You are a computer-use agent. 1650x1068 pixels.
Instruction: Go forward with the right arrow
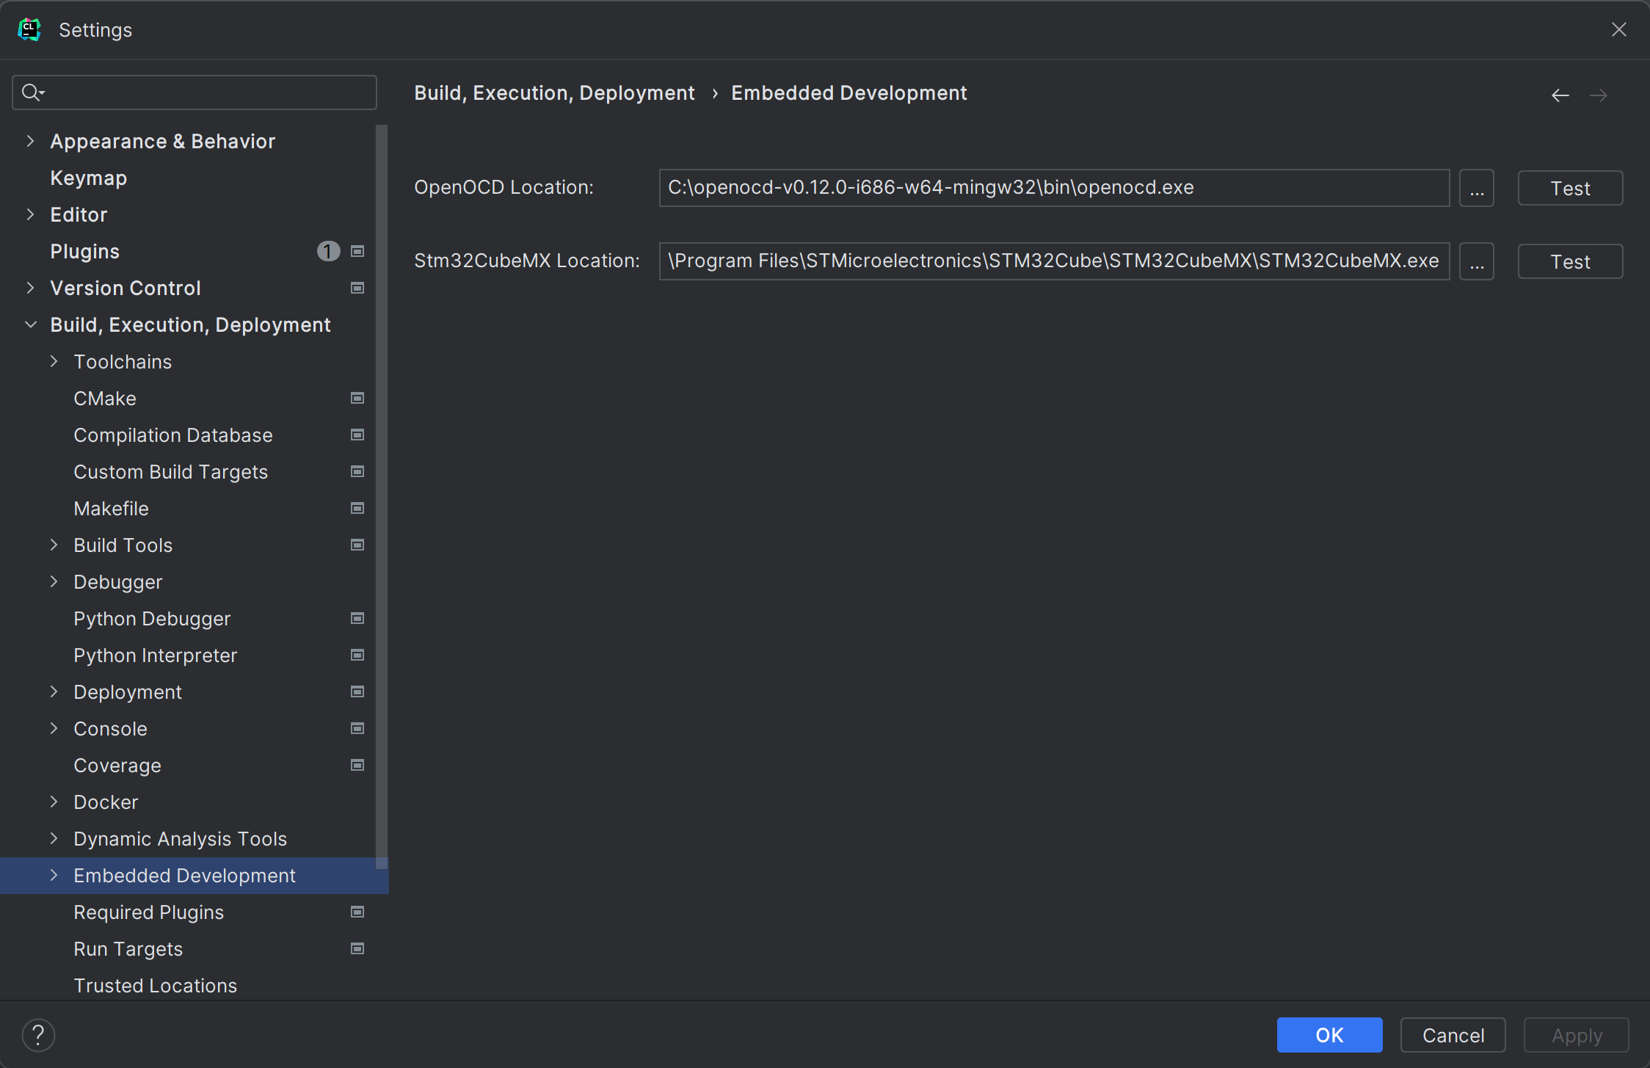click(1599, 95)
